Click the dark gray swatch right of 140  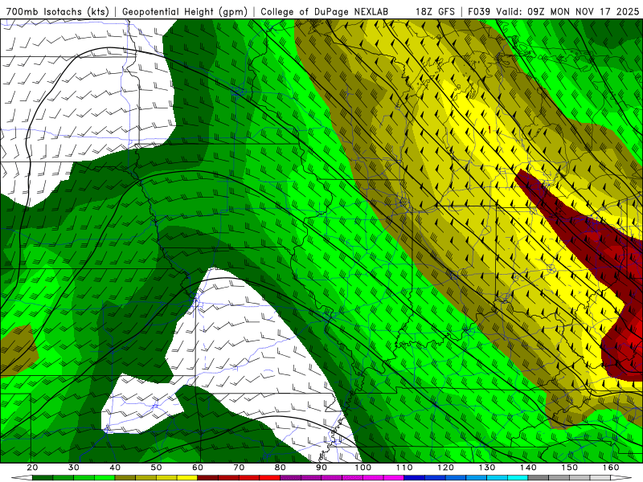tap(539, 478)
